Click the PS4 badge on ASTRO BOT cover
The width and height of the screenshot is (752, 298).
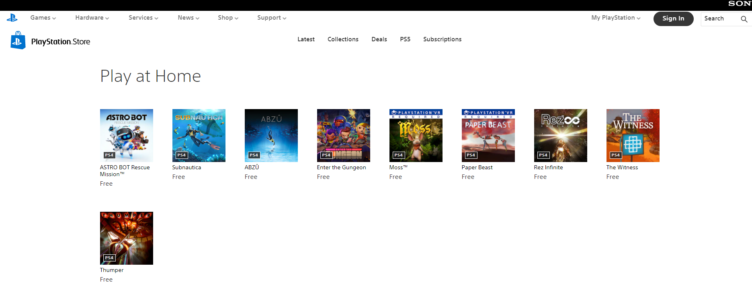[x=109, y=155]
